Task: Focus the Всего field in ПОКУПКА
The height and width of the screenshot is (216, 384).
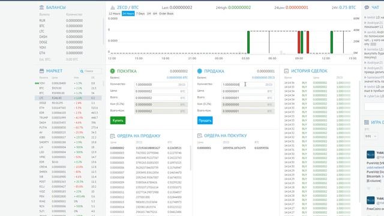Action: pos(161,98)
